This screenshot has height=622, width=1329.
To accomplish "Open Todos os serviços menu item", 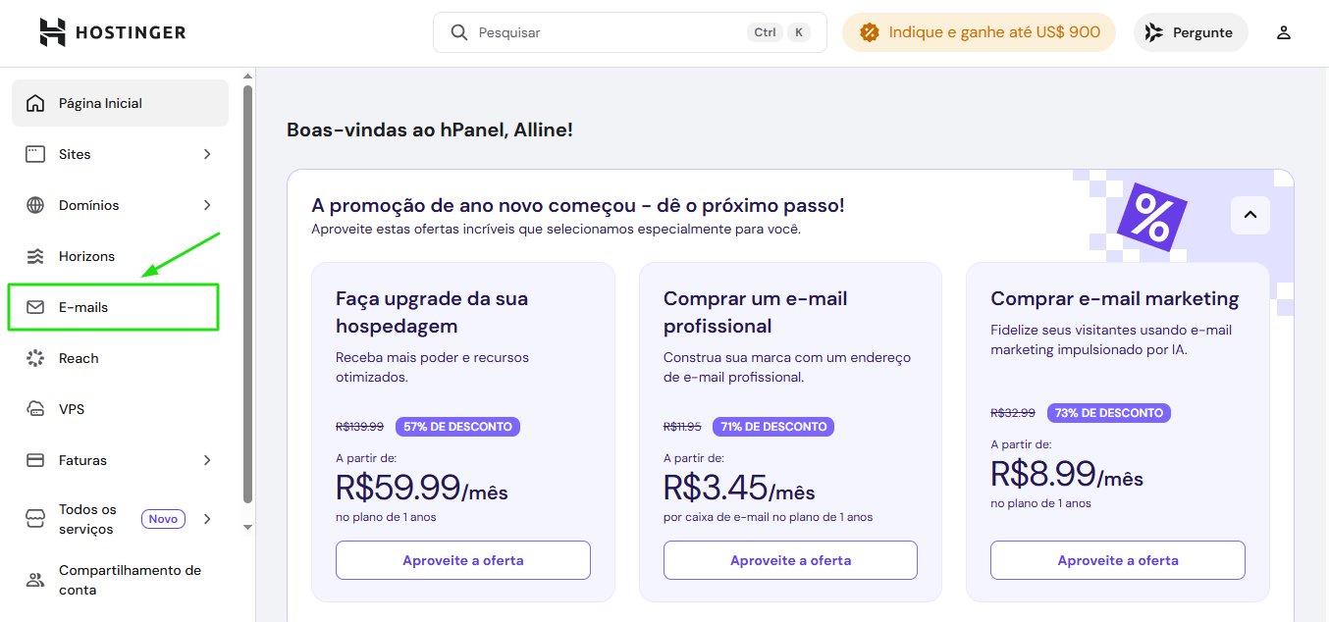I will (x=88, y=519).
